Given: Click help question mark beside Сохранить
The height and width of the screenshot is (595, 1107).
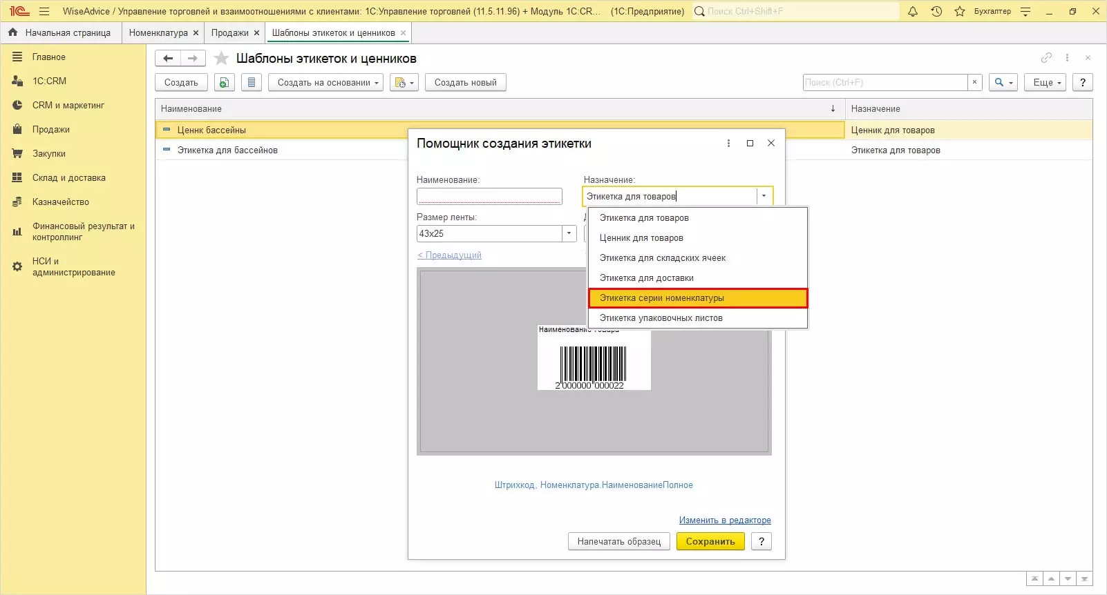Looking at the screenshot, I should click(x=761, y=542).
